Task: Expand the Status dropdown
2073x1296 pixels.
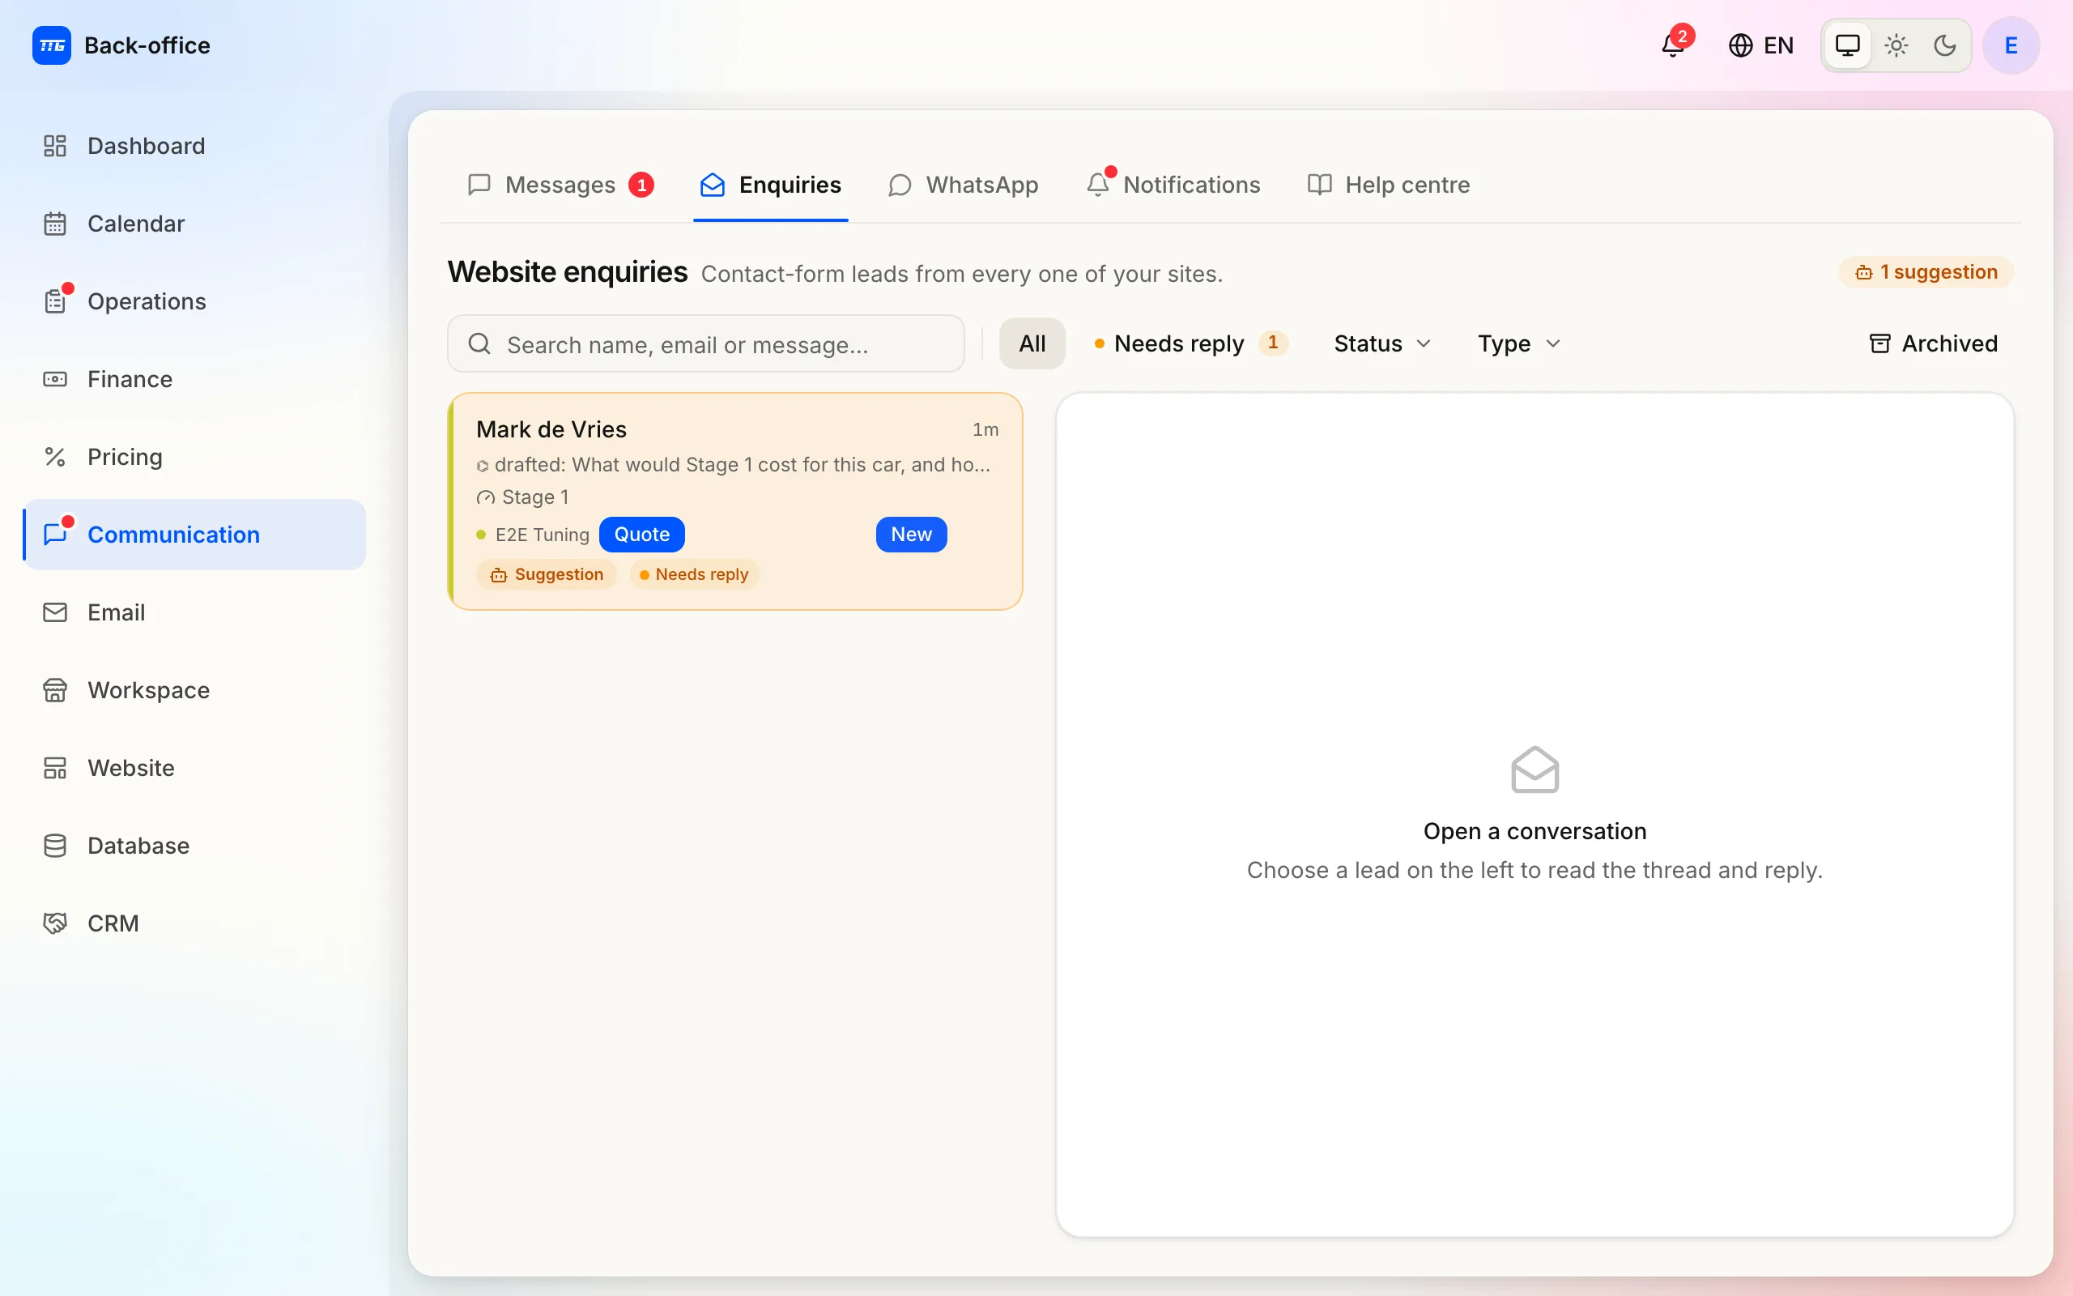Action: (1381, 343)
